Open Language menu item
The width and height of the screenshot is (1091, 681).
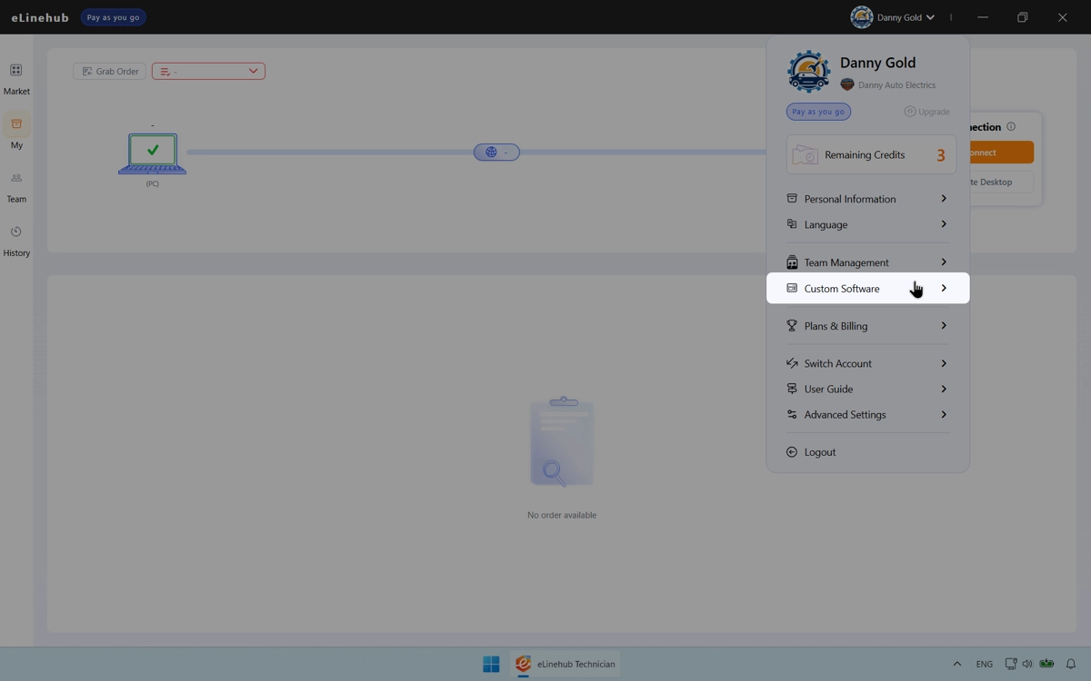(868, 224)
